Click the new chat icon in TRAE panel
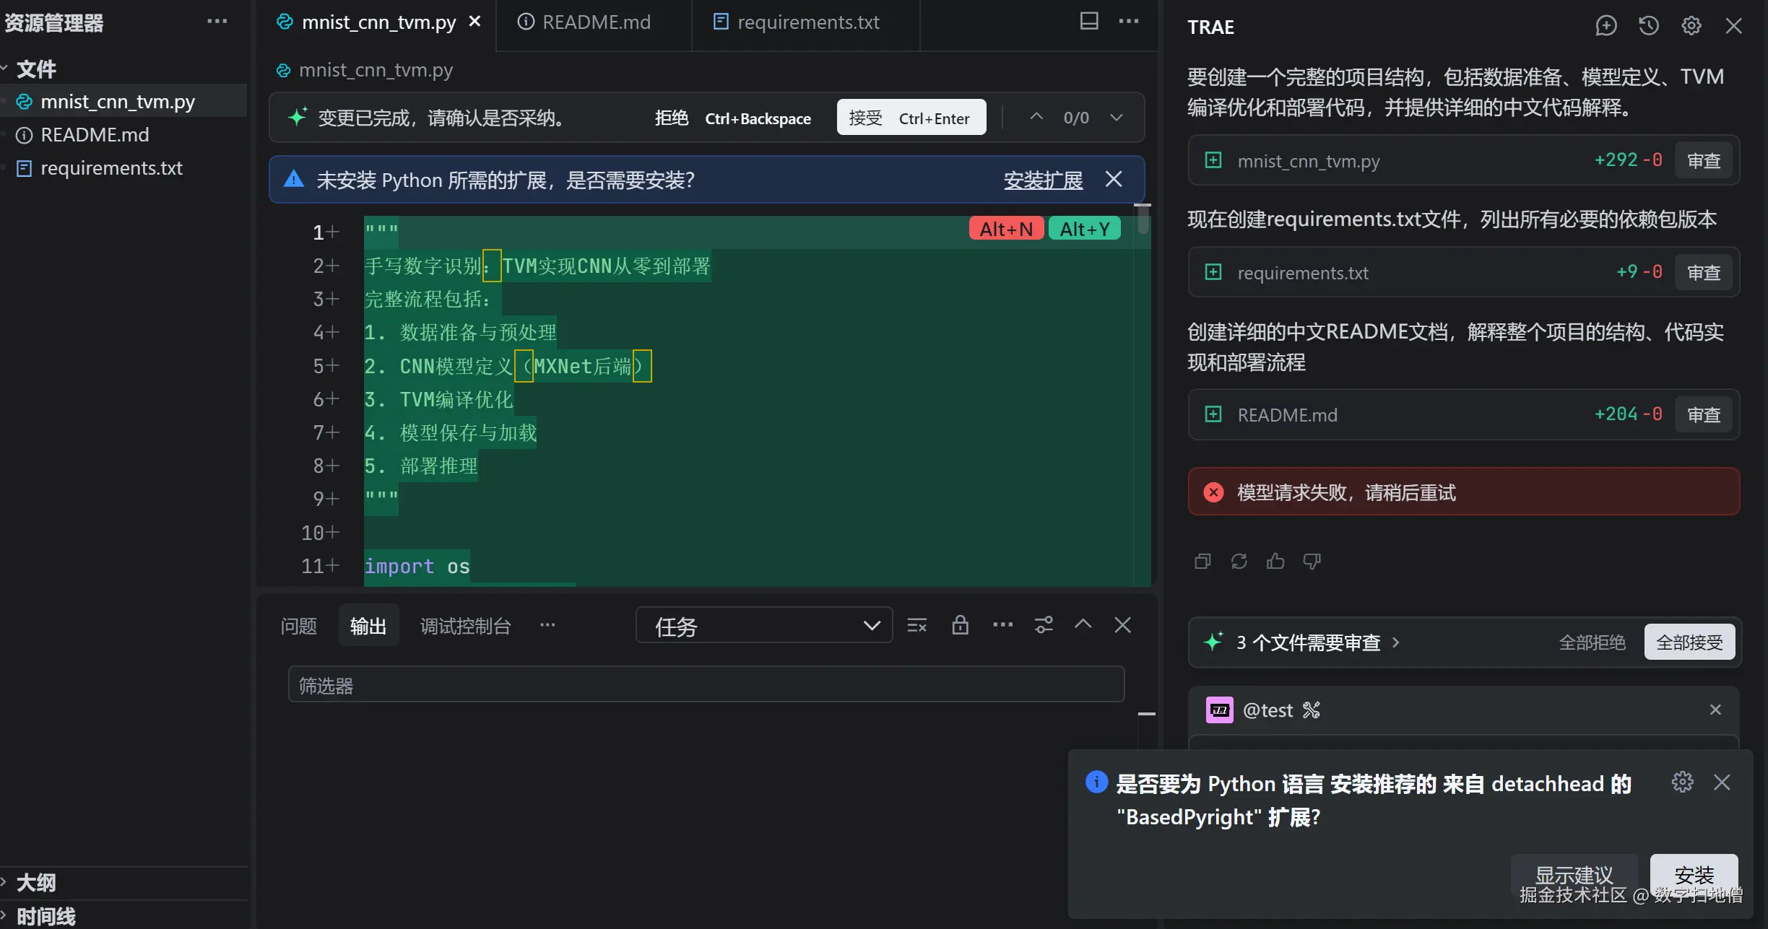Screen dimensions: 1768x929 coord(1605,26)
